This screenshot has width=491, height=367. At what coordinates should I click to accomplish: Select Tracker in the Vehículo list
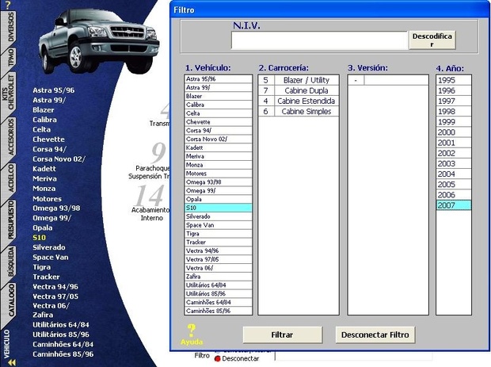click(x=219, y=242)
